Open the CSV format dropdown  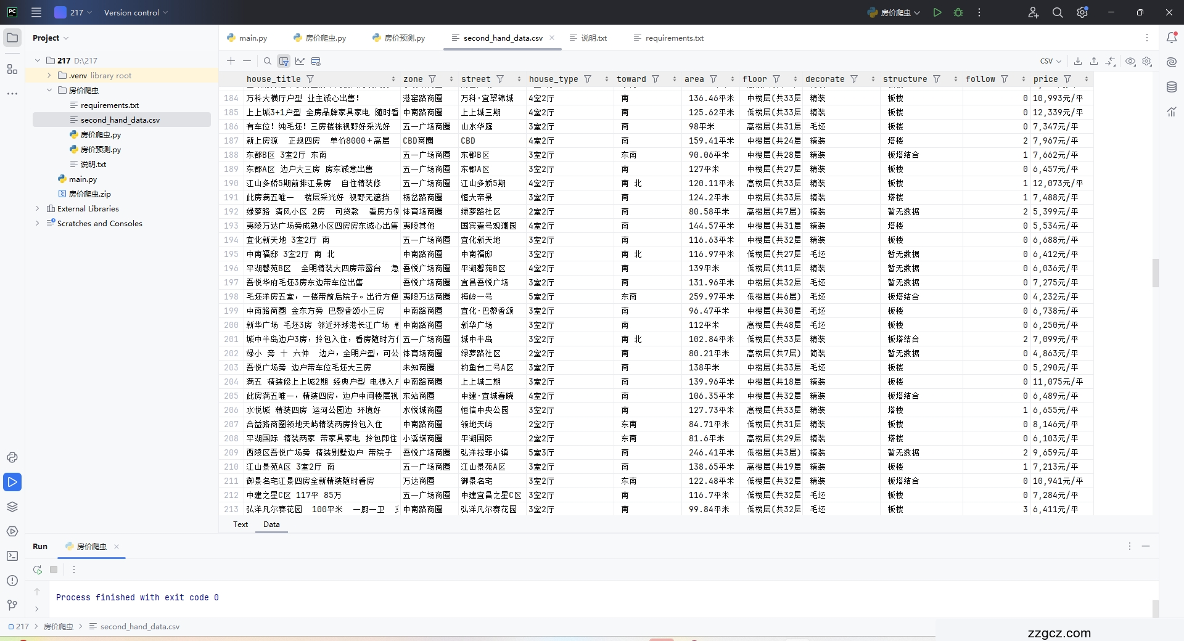[x=1050, y=61]
